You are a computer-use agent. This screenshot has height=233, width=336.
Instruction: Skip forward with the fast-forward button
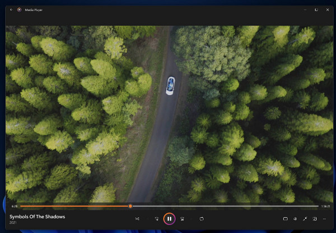tap(183, 219)
